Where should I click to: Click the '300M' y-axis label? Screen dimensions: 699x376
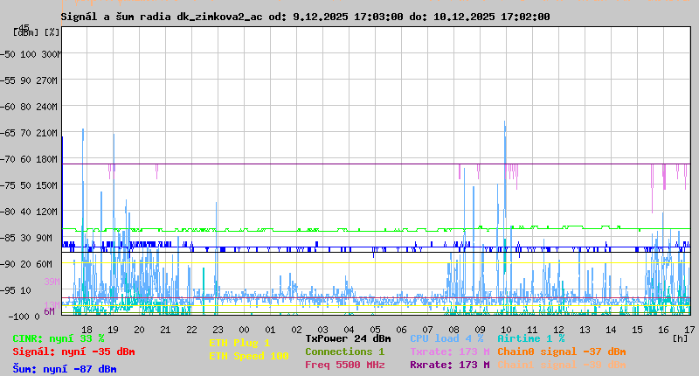click(x=52, y=54)
